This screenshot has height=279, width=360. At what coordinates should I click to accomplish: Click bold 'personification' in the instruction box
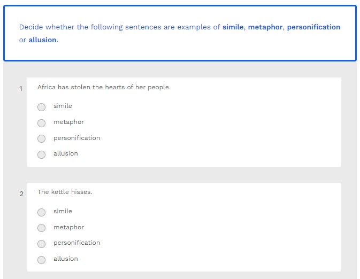tap(313, 27)
